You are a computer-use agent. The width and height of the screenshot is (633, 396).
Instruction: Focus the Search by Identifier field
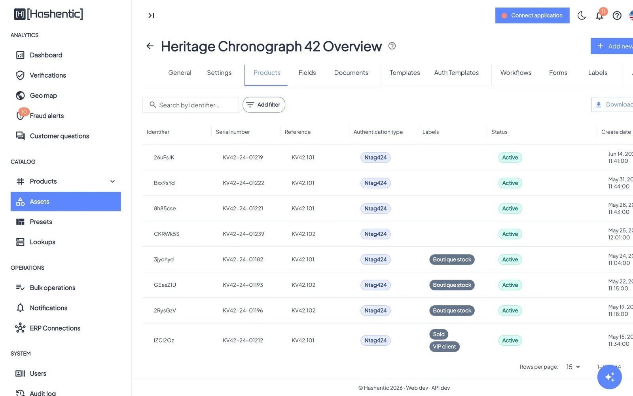point(191,105)
